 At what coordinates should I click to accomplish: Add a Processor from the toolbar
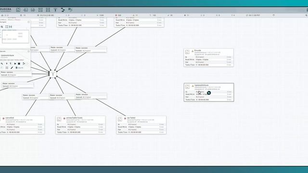pyautogui.click(x=18, y=10)
